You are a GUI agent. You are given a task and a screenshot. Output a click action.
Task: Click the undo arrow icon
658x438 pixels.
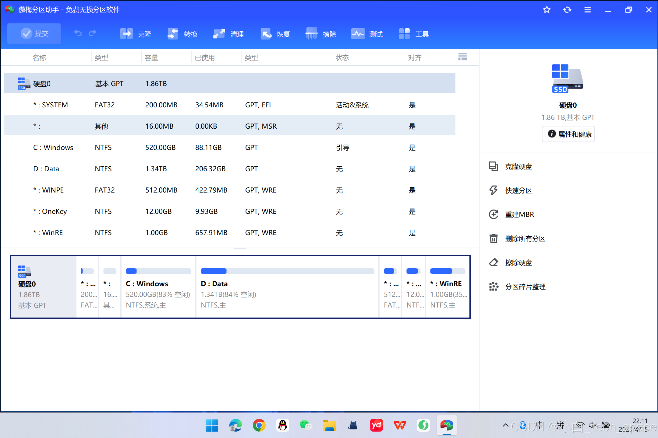tap(78, 33)
